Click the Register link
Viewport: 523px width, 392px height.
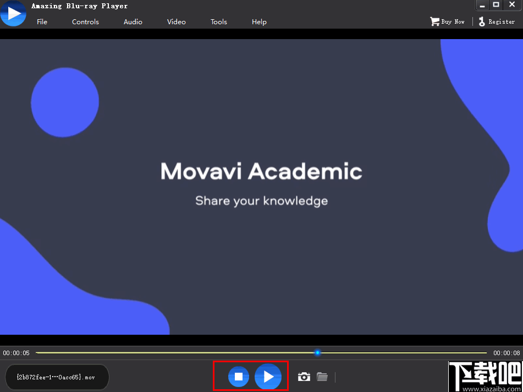click(x=502, y=21)
